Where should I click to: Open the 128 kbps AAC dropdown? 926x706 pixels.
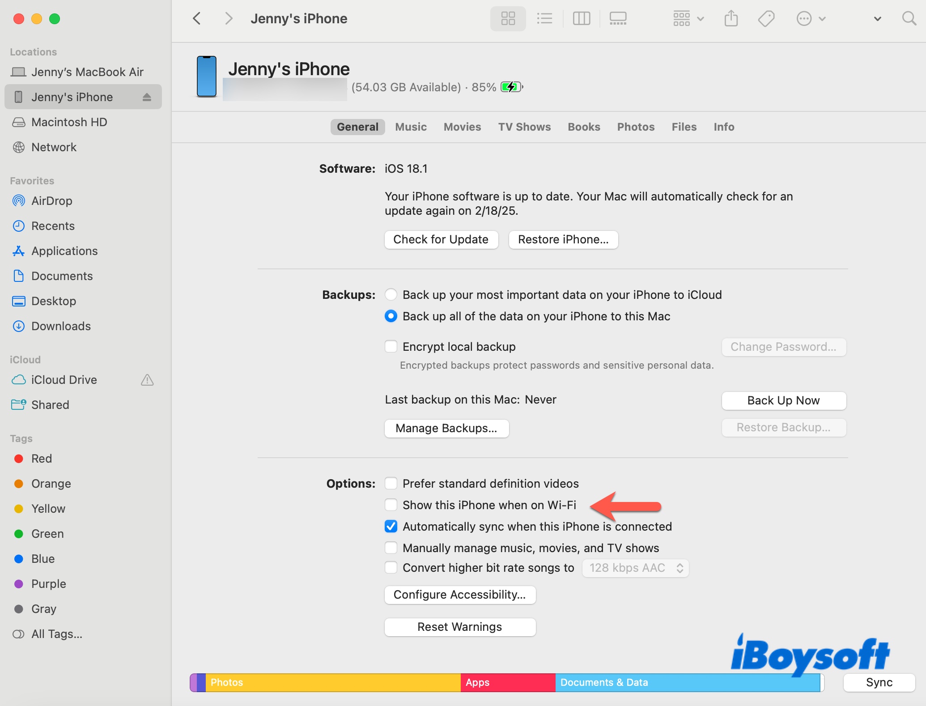[x=635, y=568]
